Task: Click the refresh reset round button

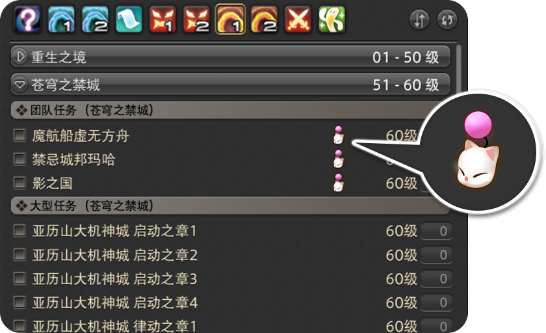Action: [x=447, y=20]
